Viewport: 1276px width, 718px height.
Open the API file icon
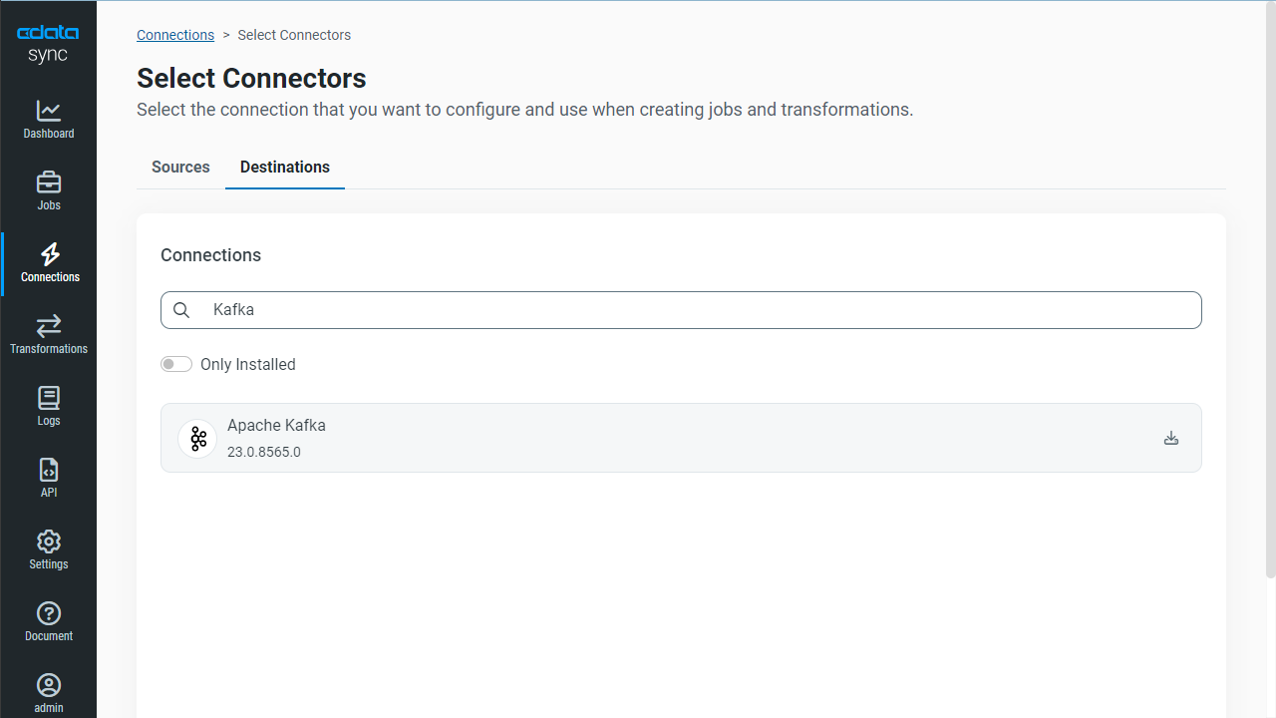point(48,470)
